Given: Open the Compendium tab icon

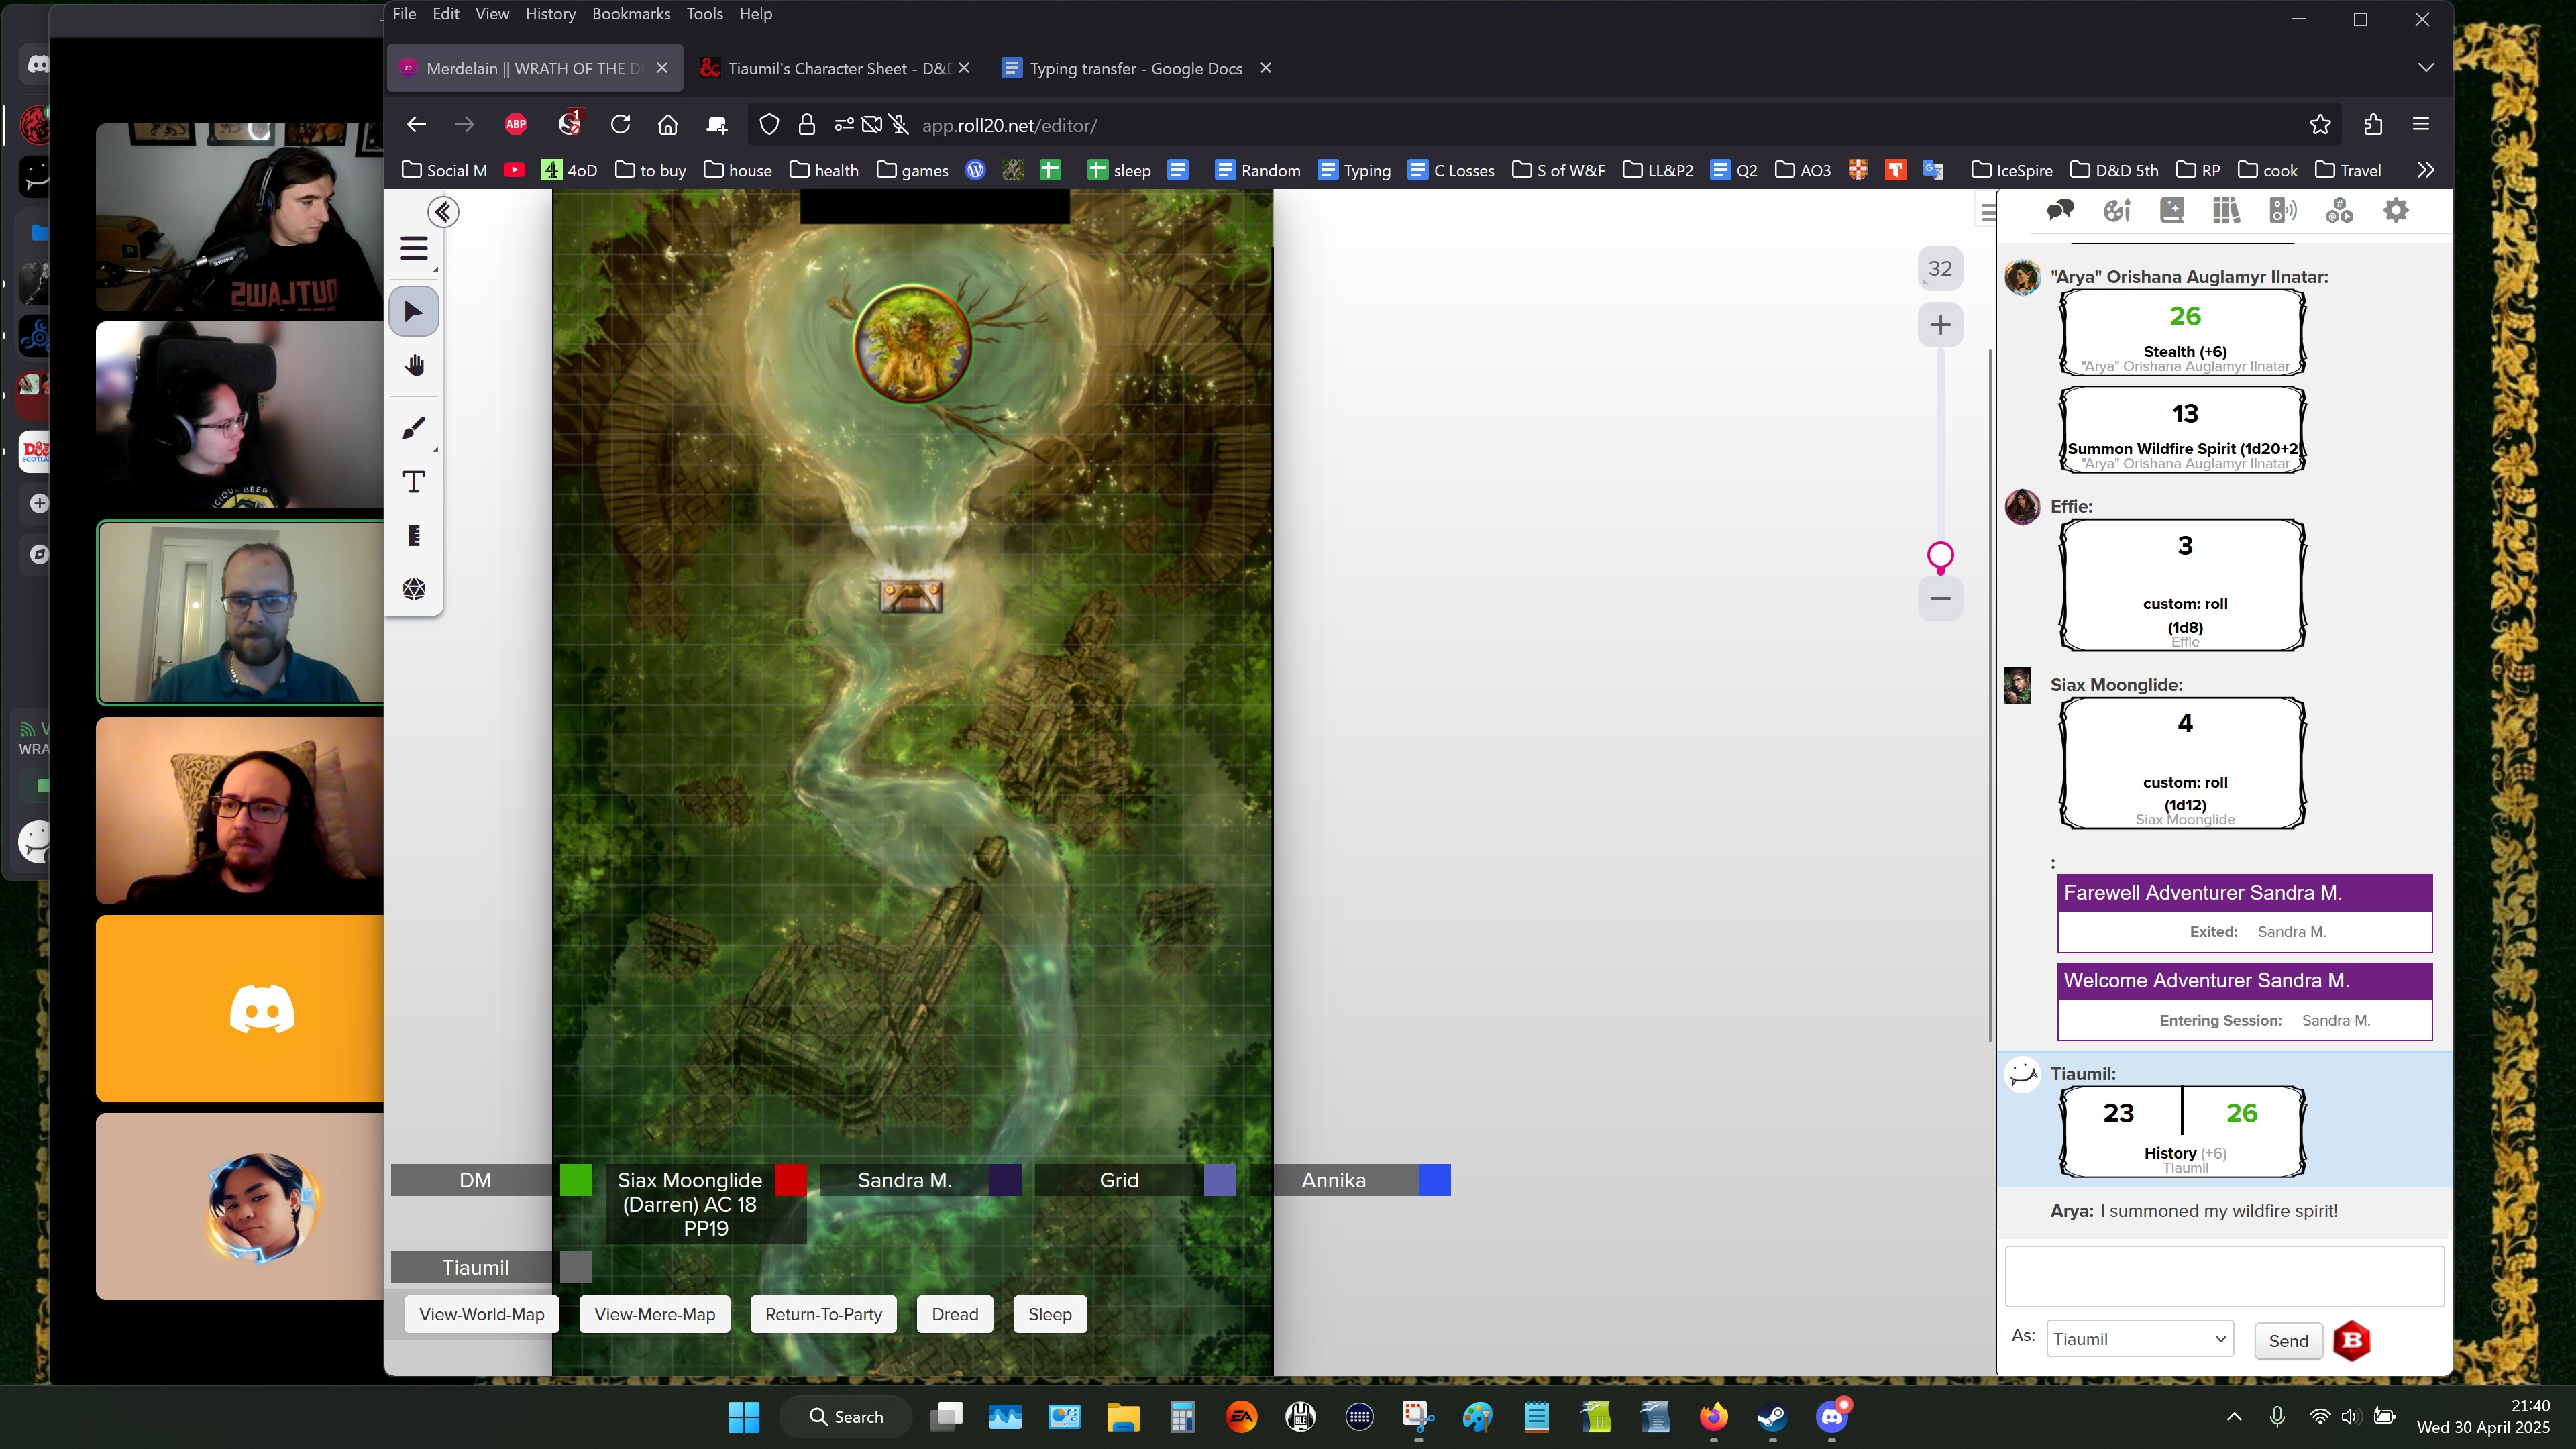Looking at the screenshot, I should [2226, 211].
